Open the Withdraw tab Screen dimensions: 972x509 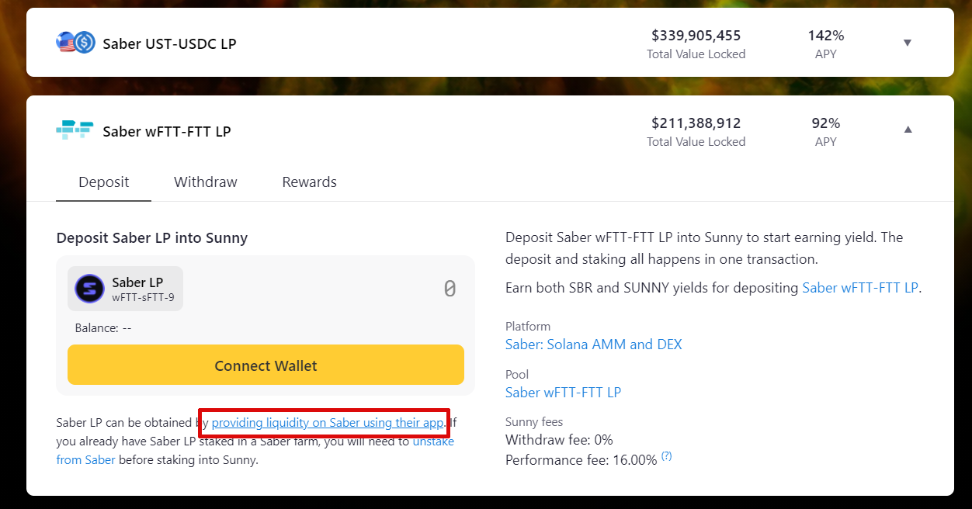point(206,182)
